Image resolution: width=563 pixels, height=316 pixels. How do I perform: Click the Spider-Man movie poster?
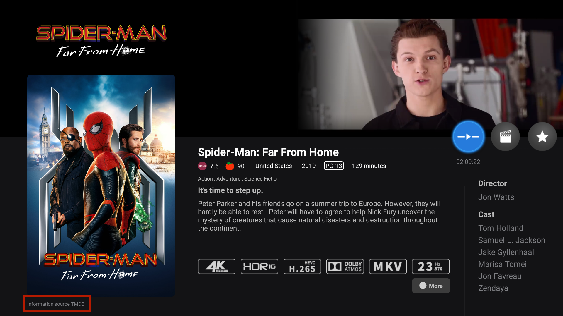pyautogui.click(x=101, y=186)
